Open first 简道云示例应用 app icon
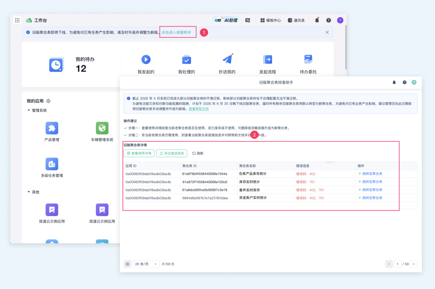Image resolution: width=435 pixels, height=289 pixels. (52, 210)
